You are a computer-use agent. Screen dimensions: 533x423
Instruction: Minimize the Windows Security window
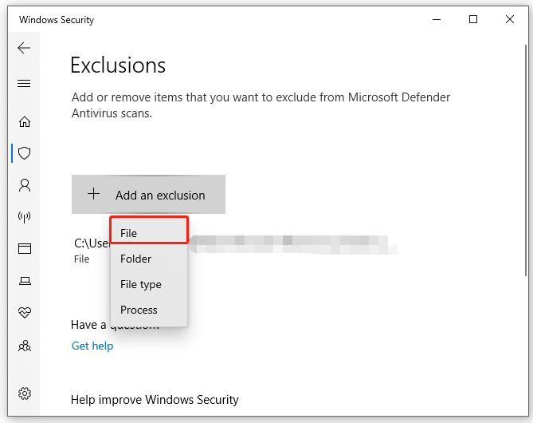437,19
